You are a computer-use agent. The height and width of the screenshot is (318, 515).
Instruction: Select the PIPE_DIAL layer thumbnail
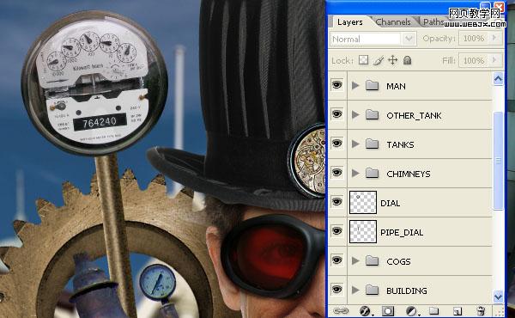pyautogui.click(x=363, y=231)
